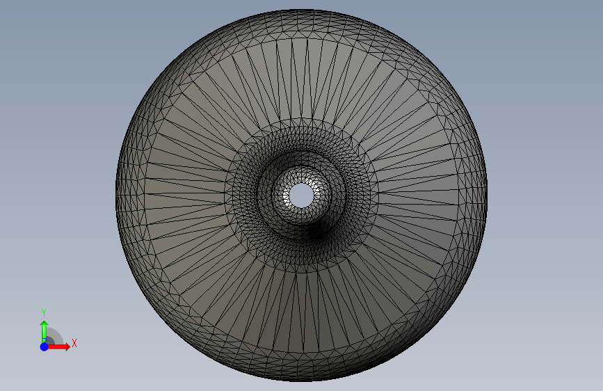This screenshot has height=391, width=603.
Task: Click the red X axis arrow
Action: pos(59,346)
